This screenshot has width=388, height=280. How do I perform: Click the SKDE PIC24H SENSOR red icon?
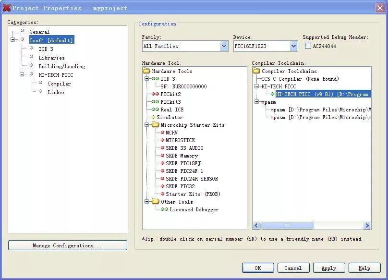pyautogui.click(x=163, y=179)
